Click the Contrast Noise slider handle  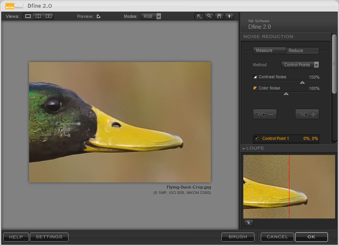coord(302,83)
